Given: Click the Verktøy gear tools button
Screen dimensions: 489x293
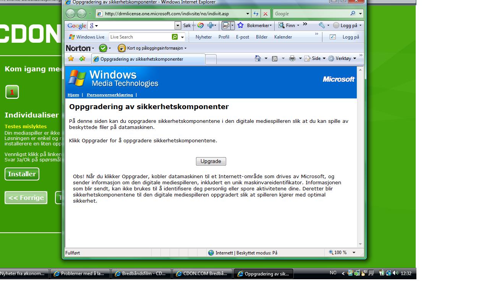Looking at the screenshot, I should (x=342, y=58).
